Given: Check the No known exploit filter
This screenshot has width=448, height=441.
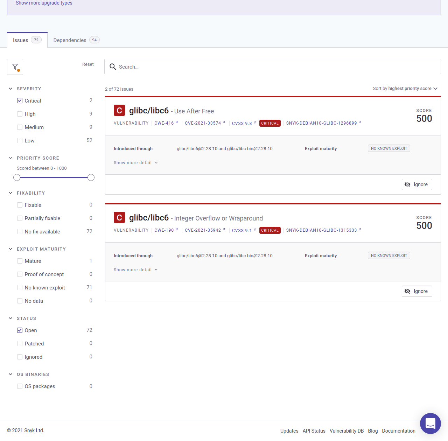Looking at the screenshot, I should pos(20,288).
